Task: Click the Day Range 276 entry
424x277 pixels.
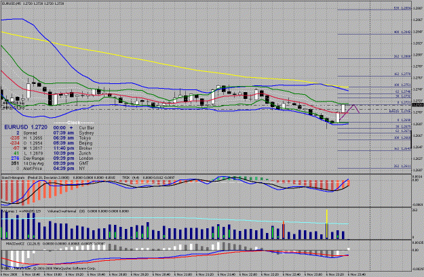Action: point(27,158)
